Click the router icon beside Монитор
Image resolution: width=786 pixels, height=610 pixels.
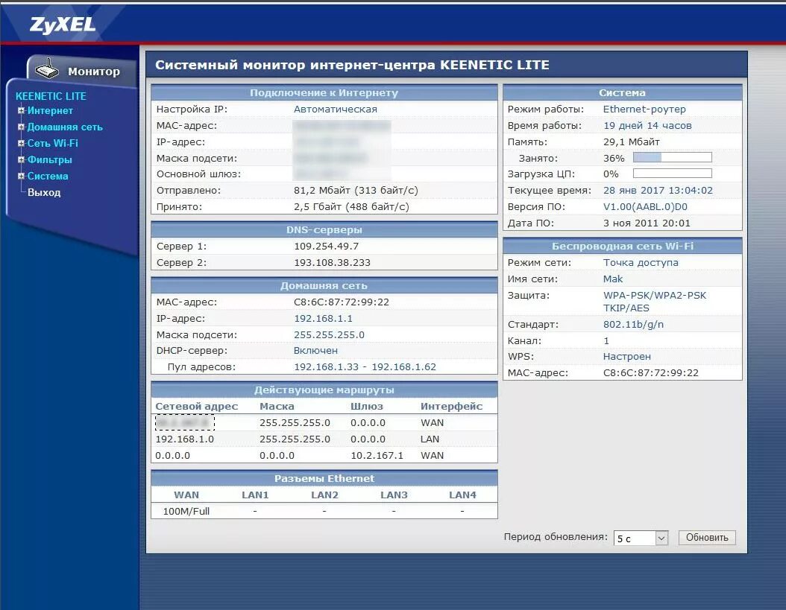pos(47,69)
